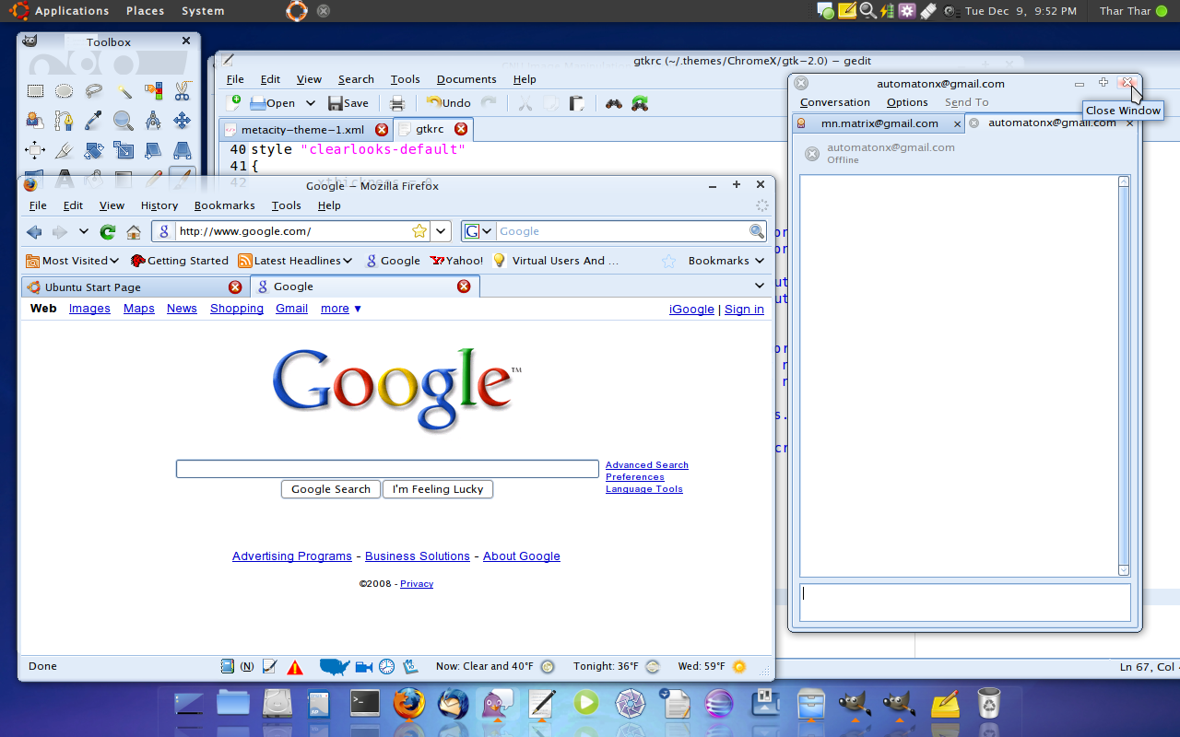Image resolution: width=1180 pixels, height=737 pixels.
Task: Select the Paths tool in Toolbox
Action: click(x=64, y=121)
